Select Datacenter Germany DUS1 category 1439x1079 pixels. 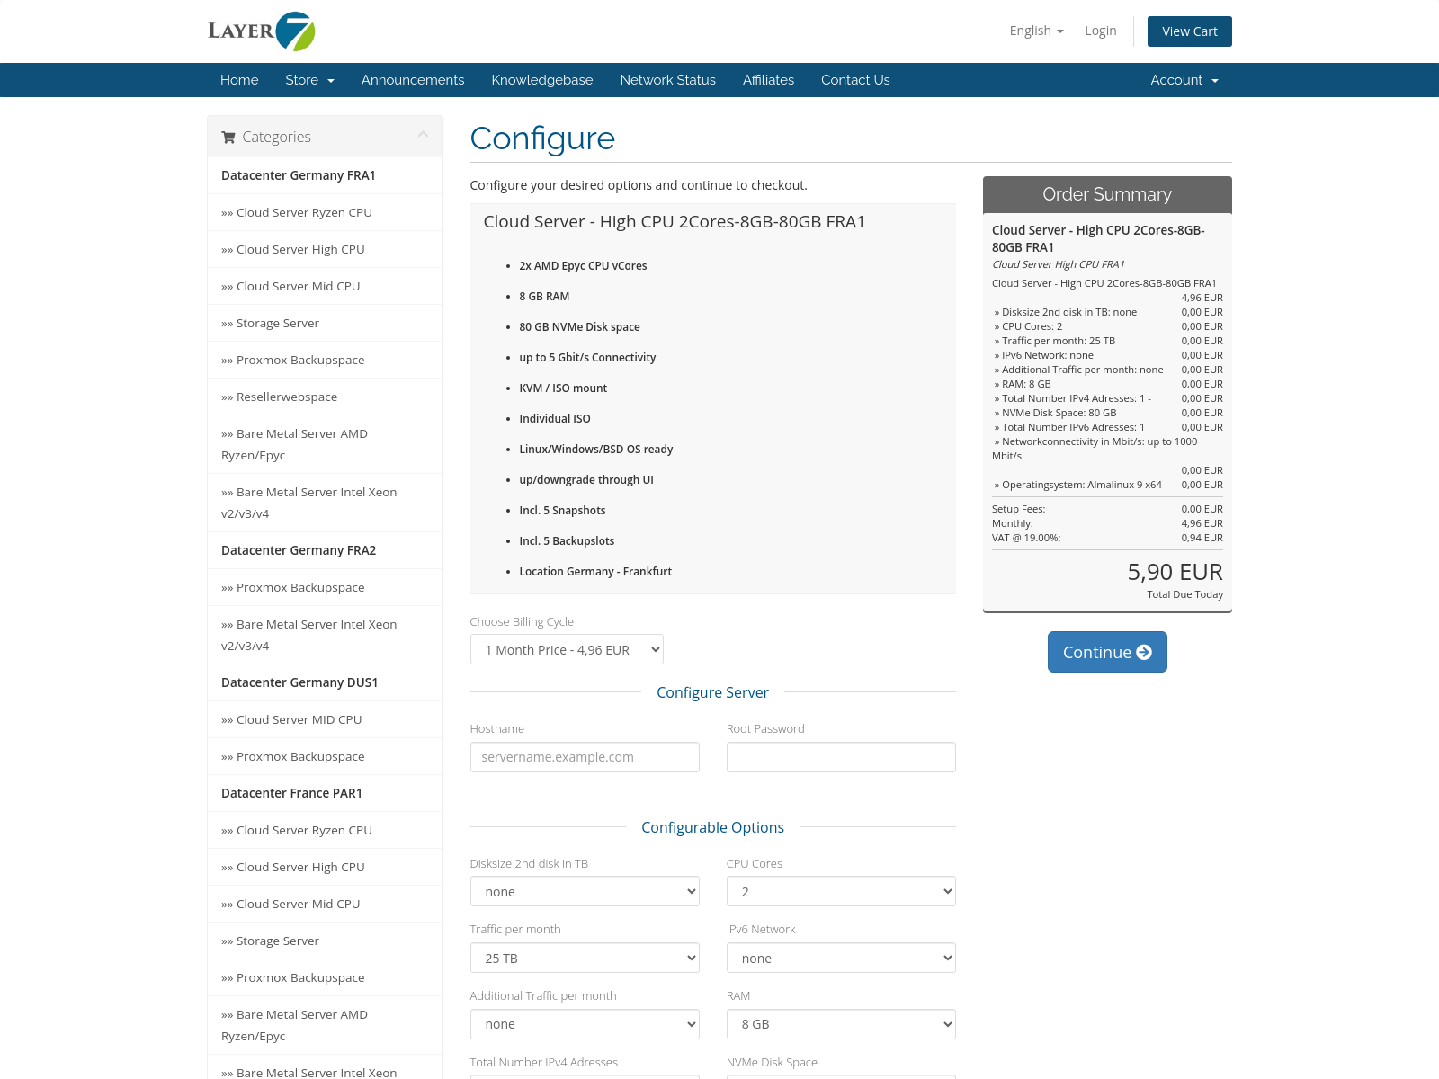pyautogui.click(x=325, y=682)
